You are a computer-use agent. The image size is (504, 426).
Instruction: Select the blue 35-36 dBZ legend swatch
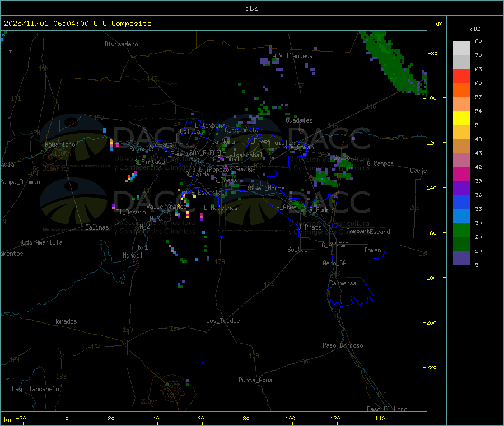[461, 202]
